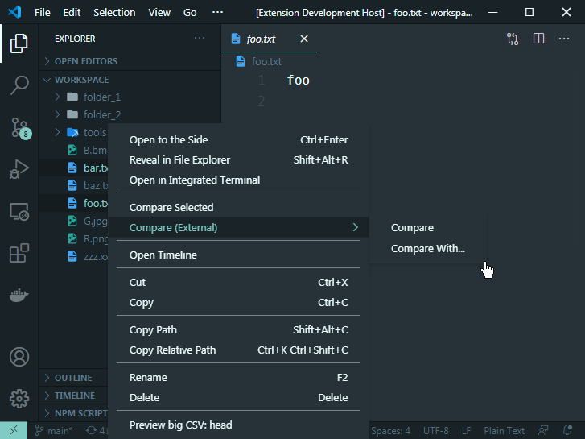585x439 pixels.
Task: Click Open Changes icon in editor toolbar
Action: click(x=513, y=39)
